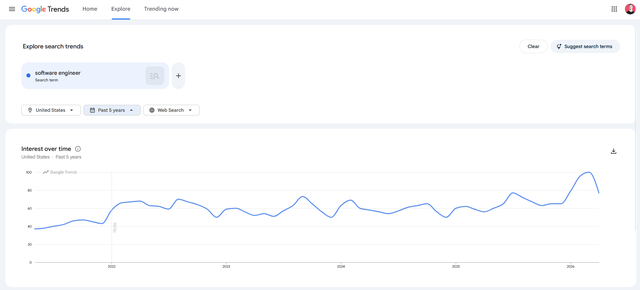Expand the Web Search type dropdown
Viewport: 640px width, 290px height.
(171, 110)
